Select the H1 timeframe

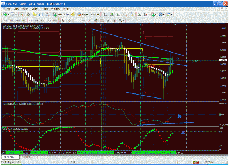(x=30, y=20)
